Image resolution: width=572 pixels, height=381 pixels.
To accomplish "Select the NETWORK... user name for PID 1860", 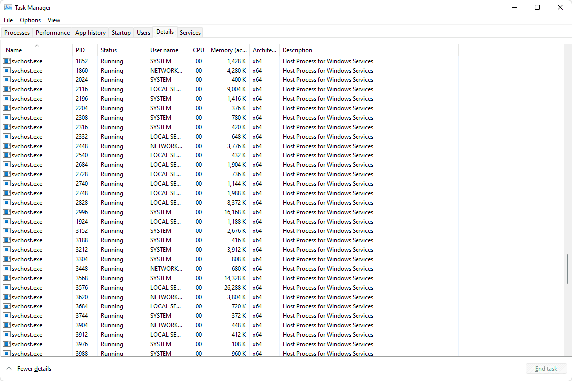I will (x=166, y=71).
